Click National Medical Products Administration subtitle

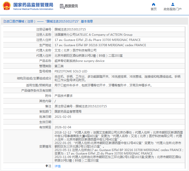(33, 9)
